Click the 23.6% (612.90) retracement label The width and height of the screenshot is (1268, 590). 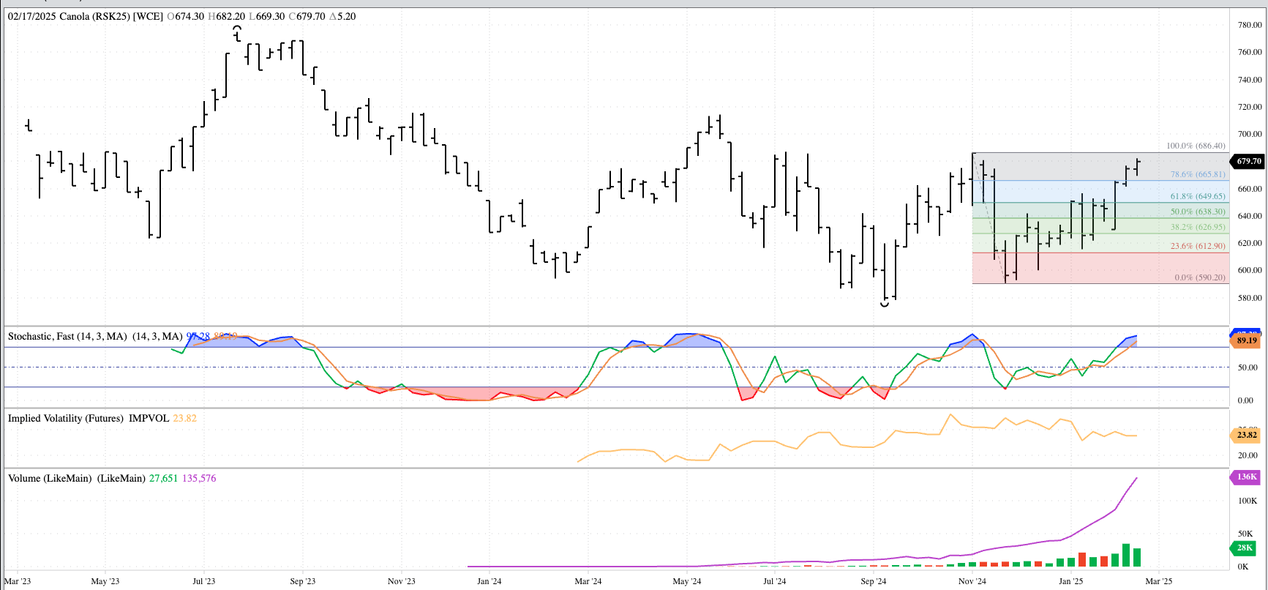(x=1197, y=246)
